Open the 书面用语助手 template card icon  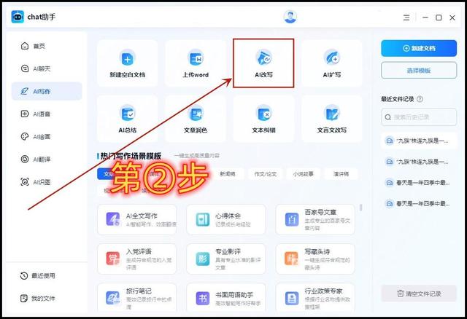click(x=203, y=298)
